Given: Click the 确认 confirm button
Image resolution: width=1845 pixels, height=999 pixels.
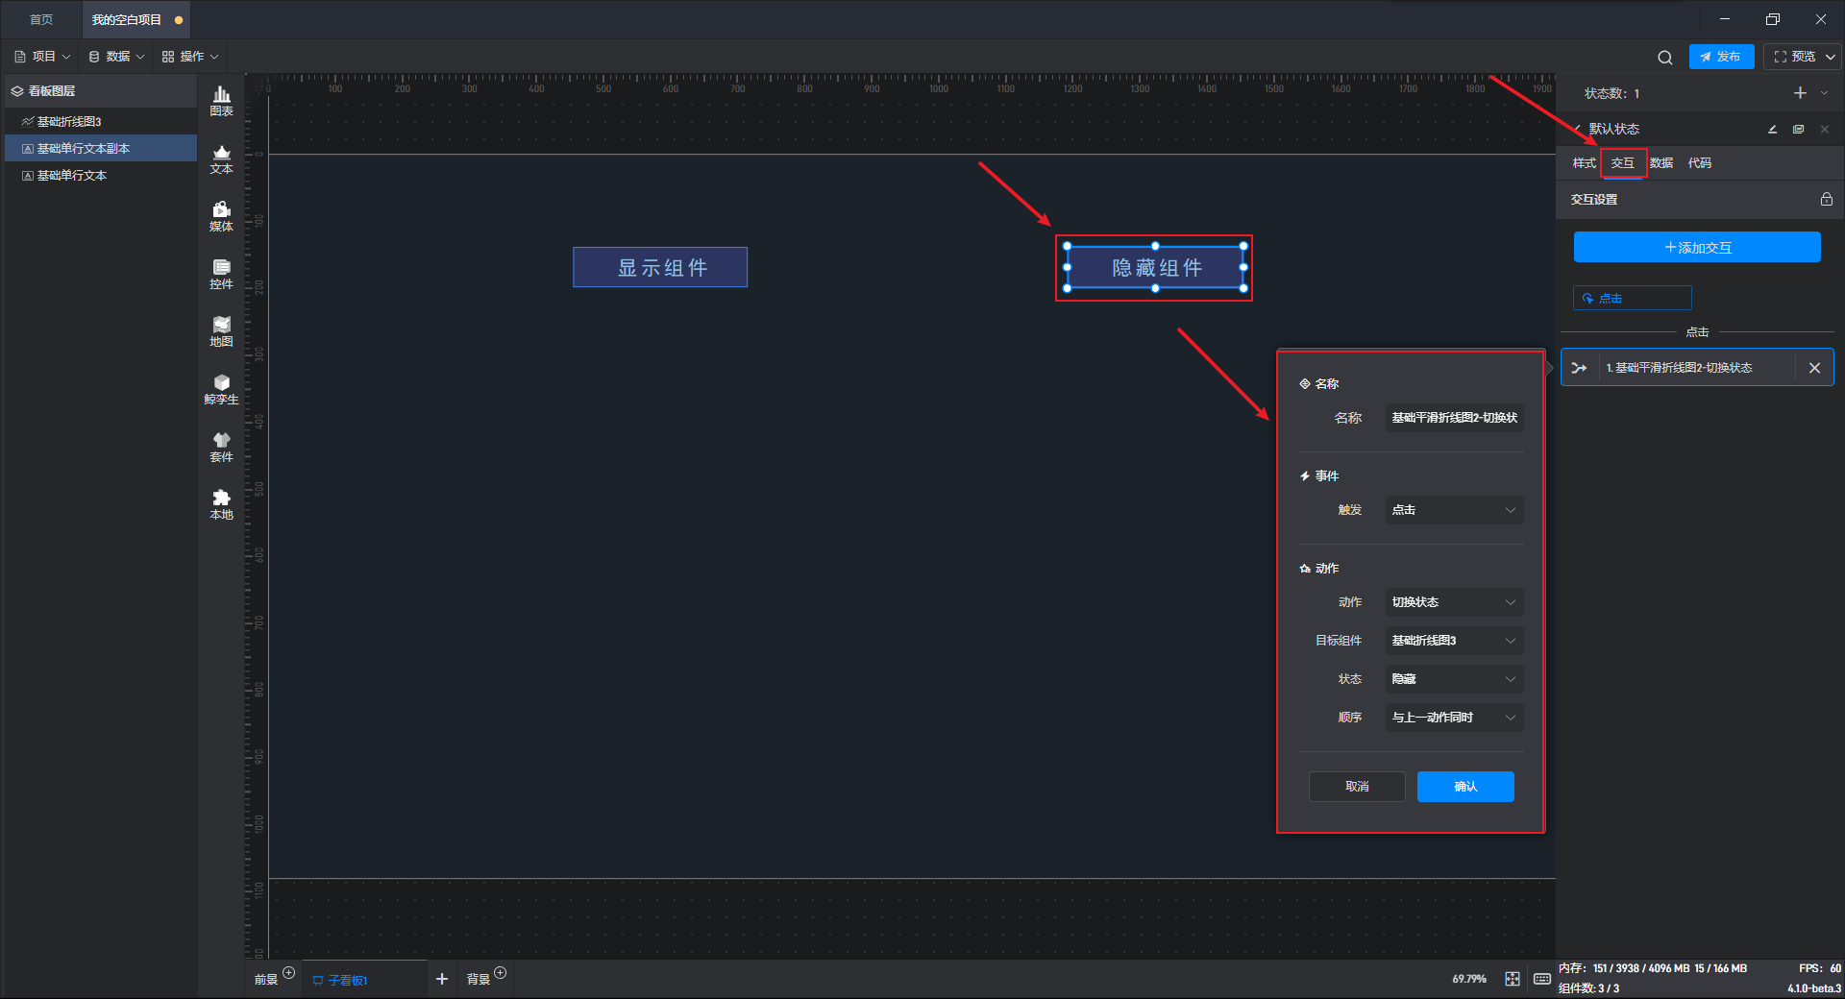Looking at the screenshot, I should click(1465, 787).
